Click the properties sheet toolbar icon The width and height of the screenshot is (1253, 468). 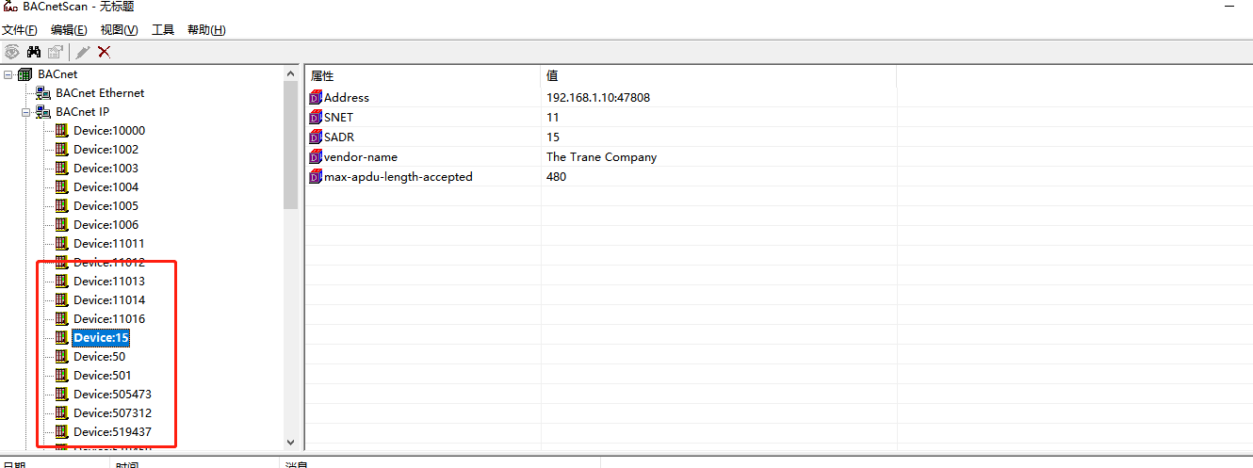pos(56,52)
